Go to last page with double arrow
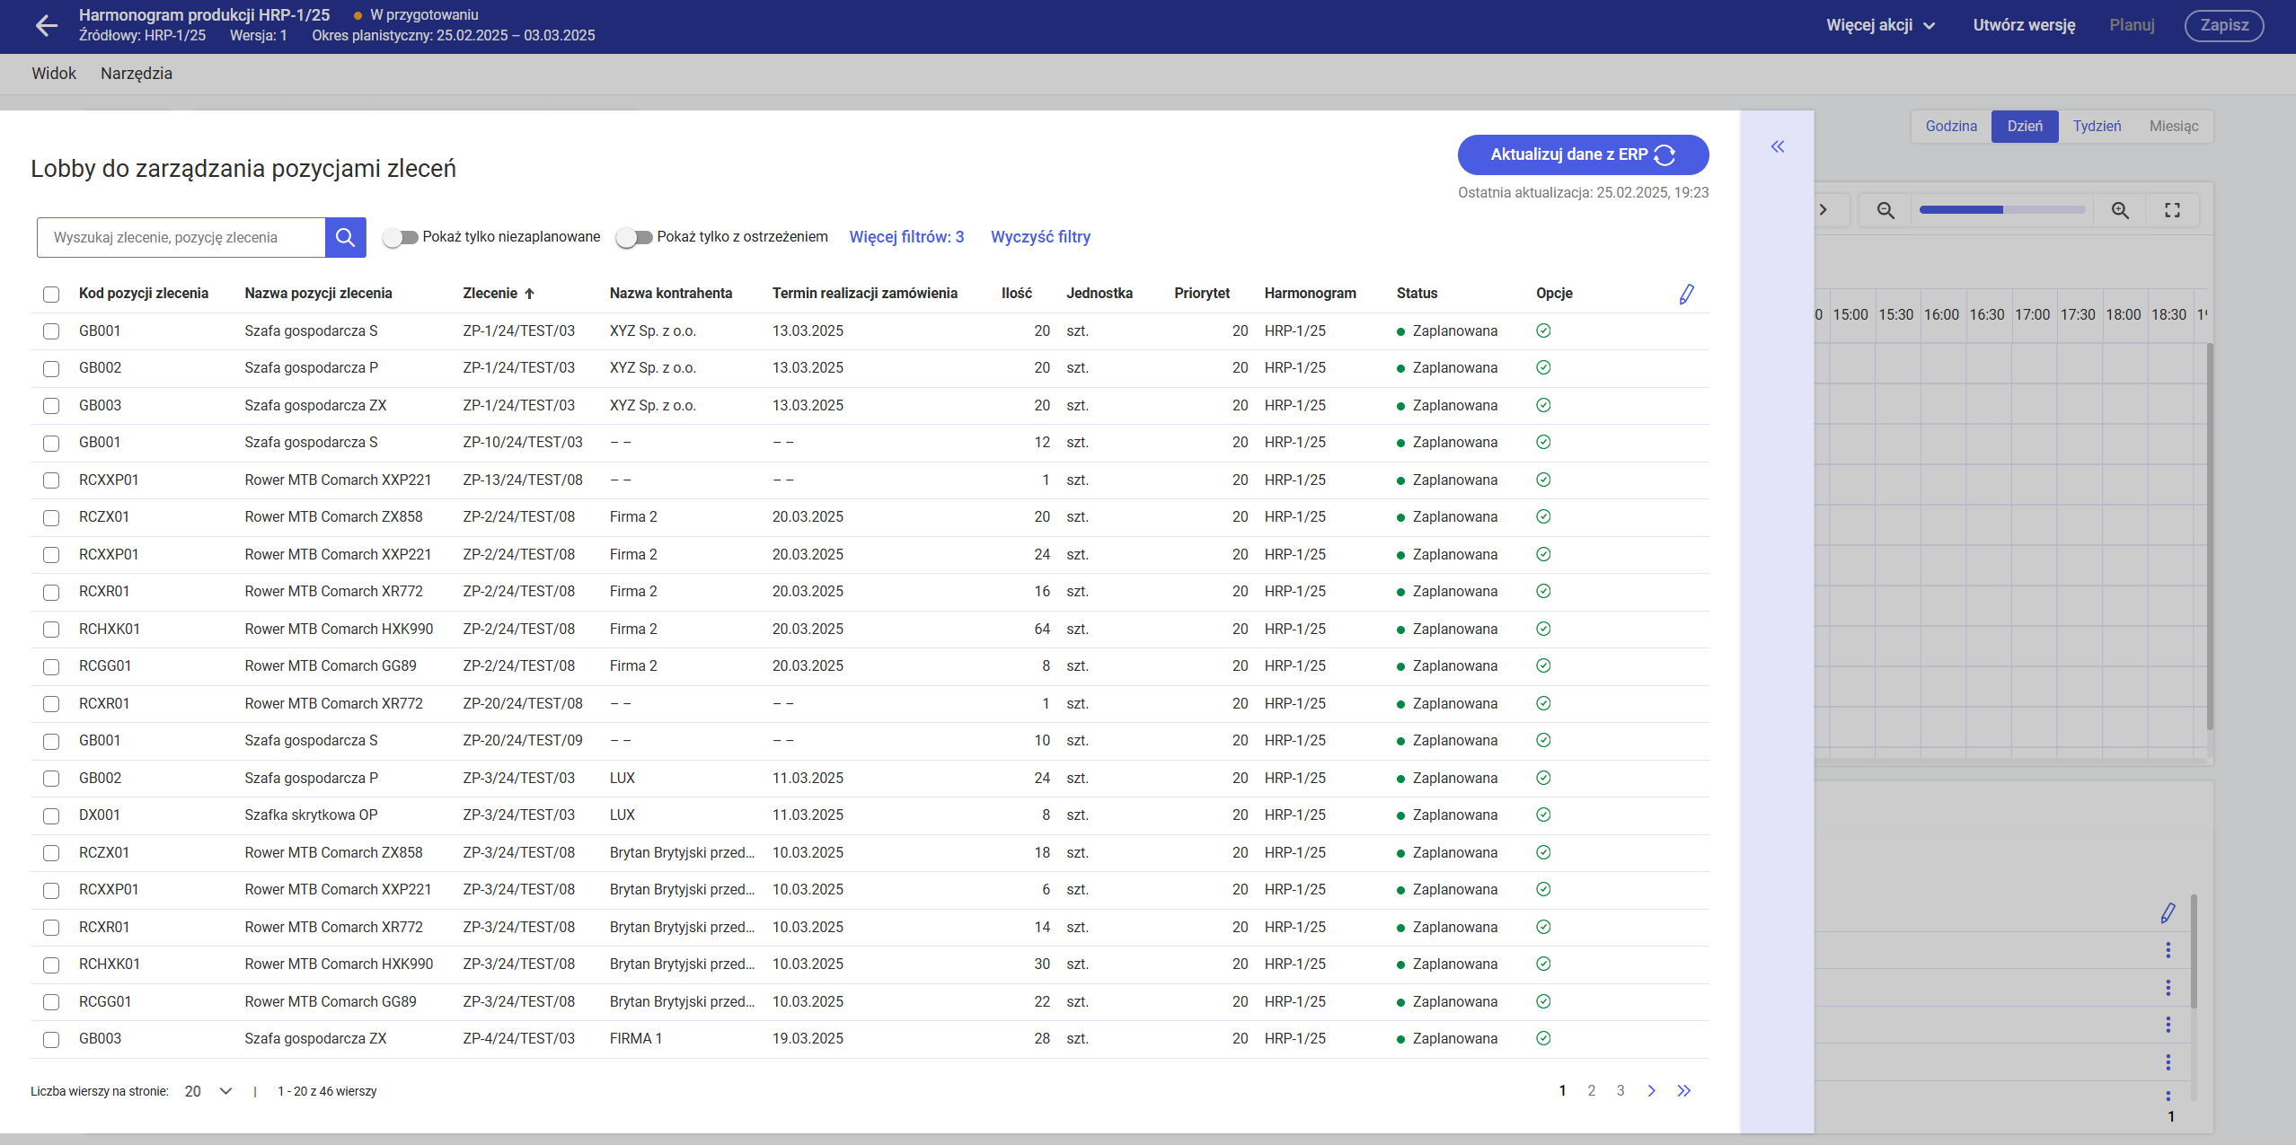Viewport: 2296px width, 1145px height. pos(1683,1091)
